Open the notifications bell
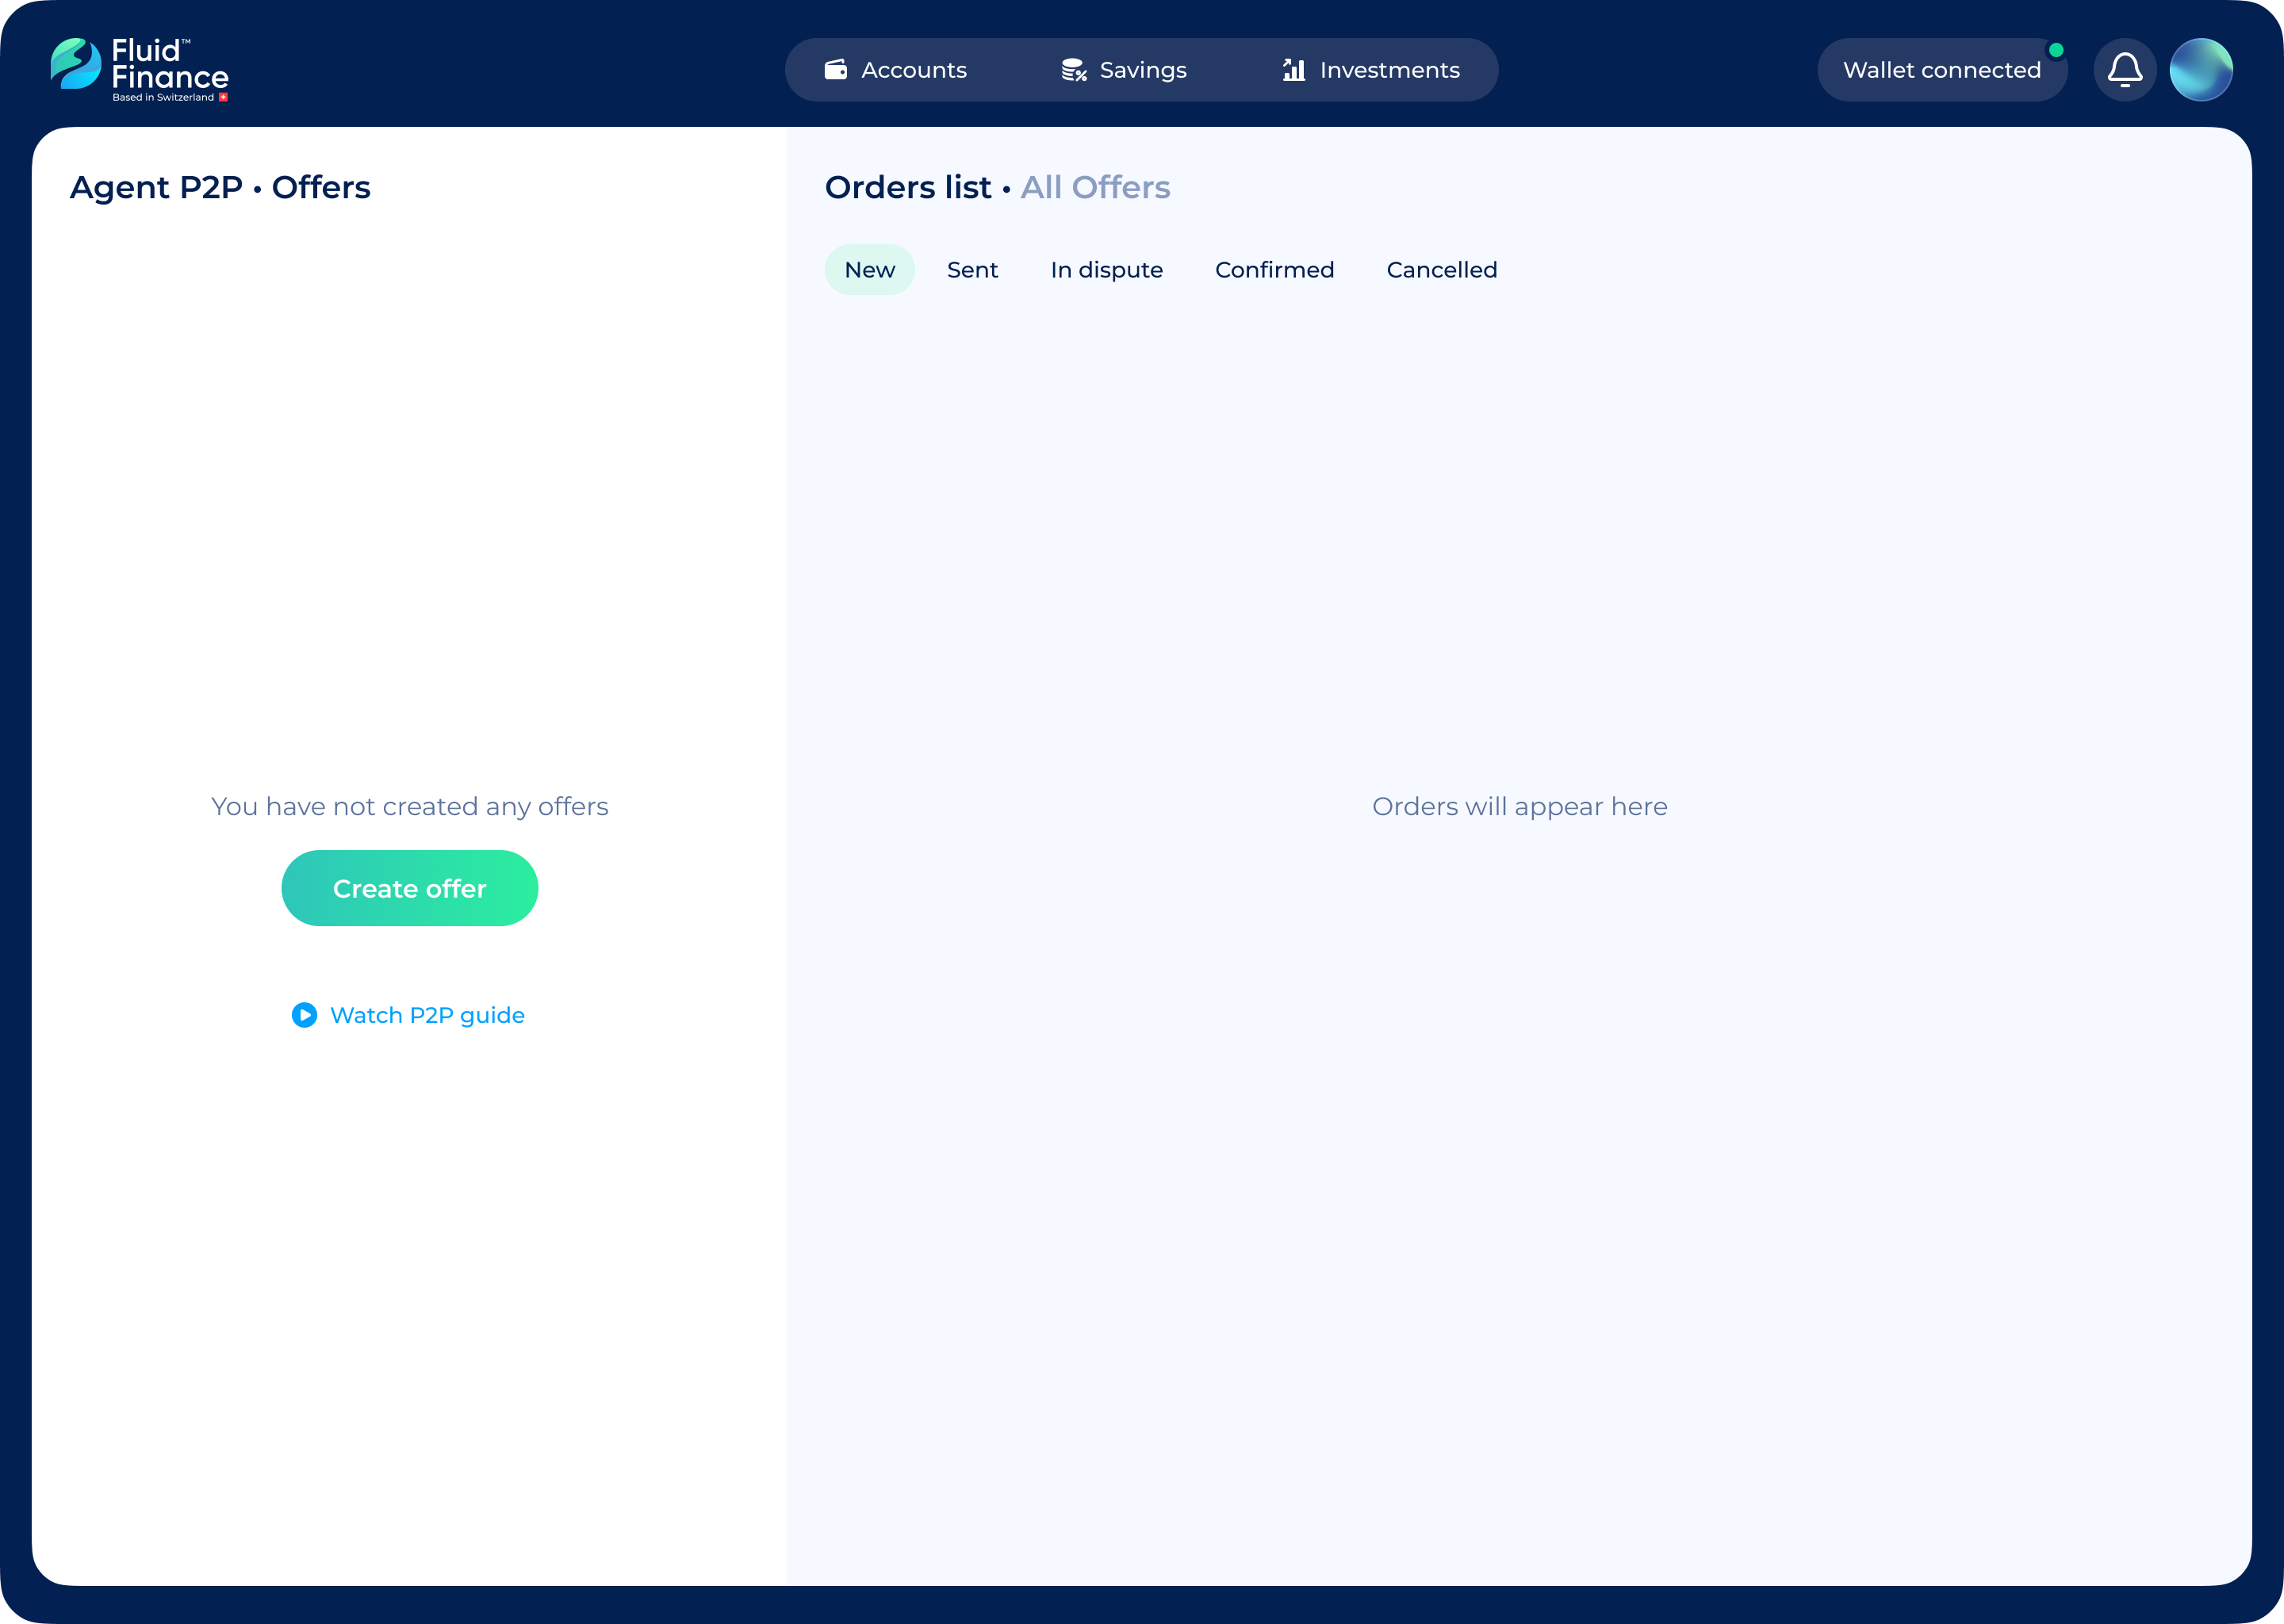 2124,70
